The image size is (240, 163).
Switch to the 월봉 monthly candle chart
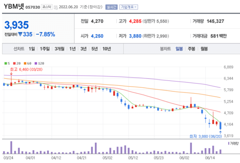[x=204, y=49]
